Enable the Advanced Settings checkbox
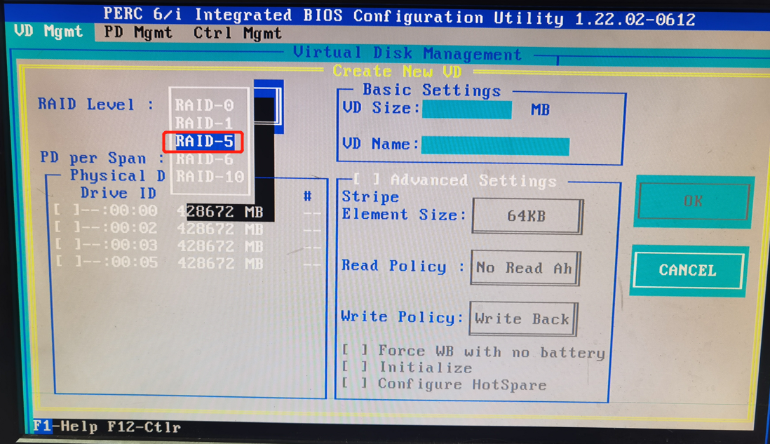770x444 pixels. (x=366, y=180)
